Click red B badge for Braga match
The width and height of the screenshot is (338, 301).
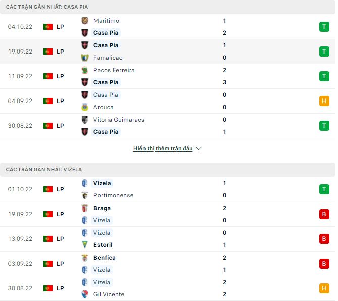[x=324, y=214]
